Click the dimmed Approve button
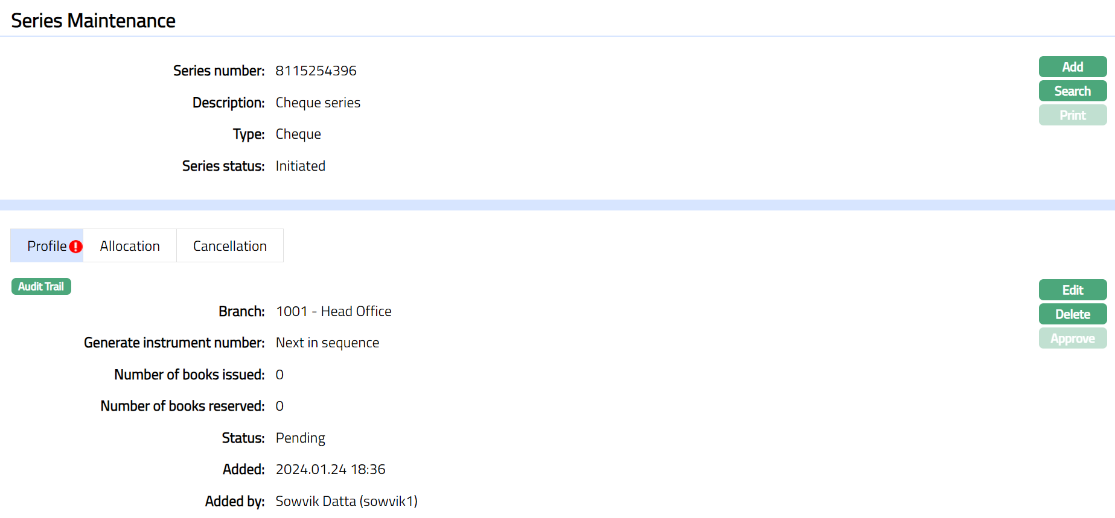This screenshot has width=1115, height=518. point(1072,338)
